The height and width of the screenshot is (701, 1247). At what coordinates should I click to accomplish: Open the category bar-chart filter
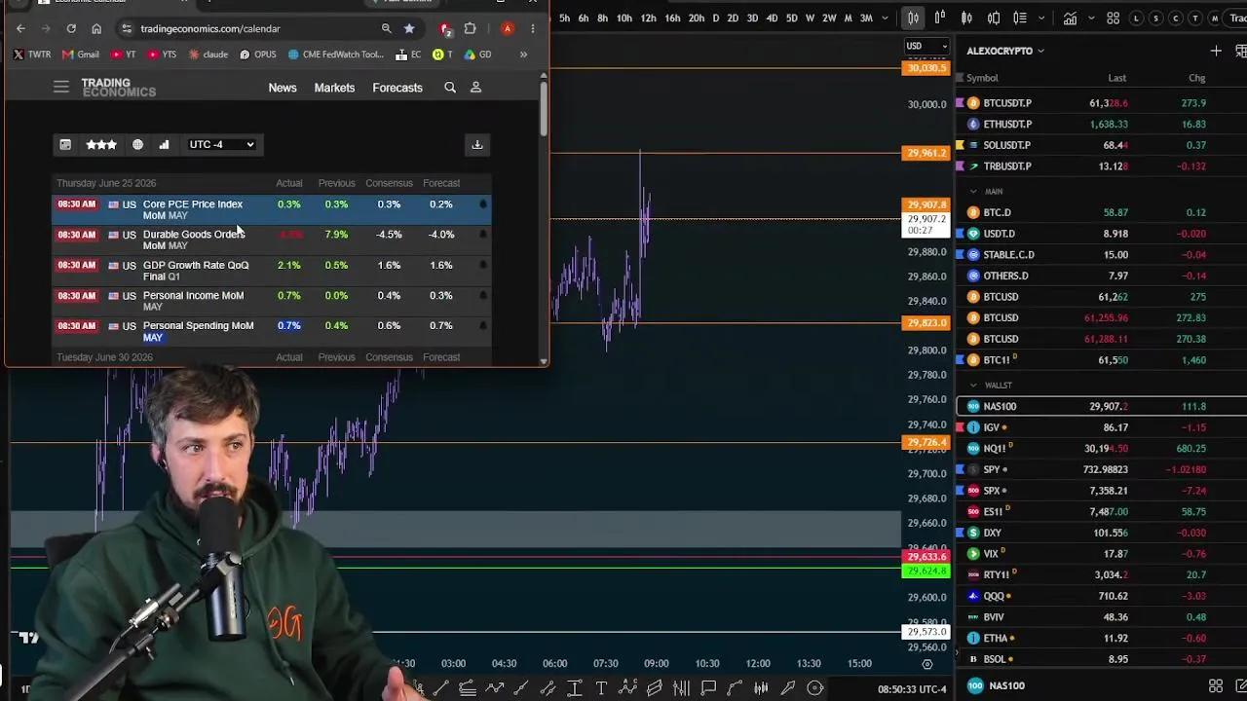point(164,144)
